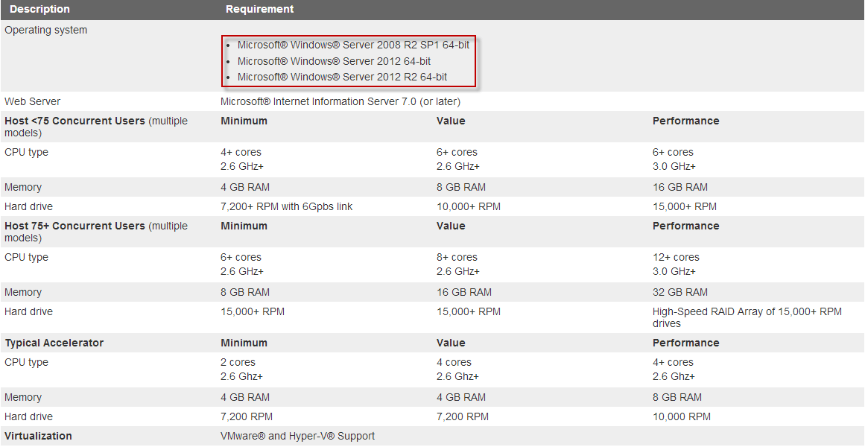The height and width of the screenshot is (447, 865).
Task: Click "4 cores" Value CPU for Typical Accelerator
Action: (454, 363)
